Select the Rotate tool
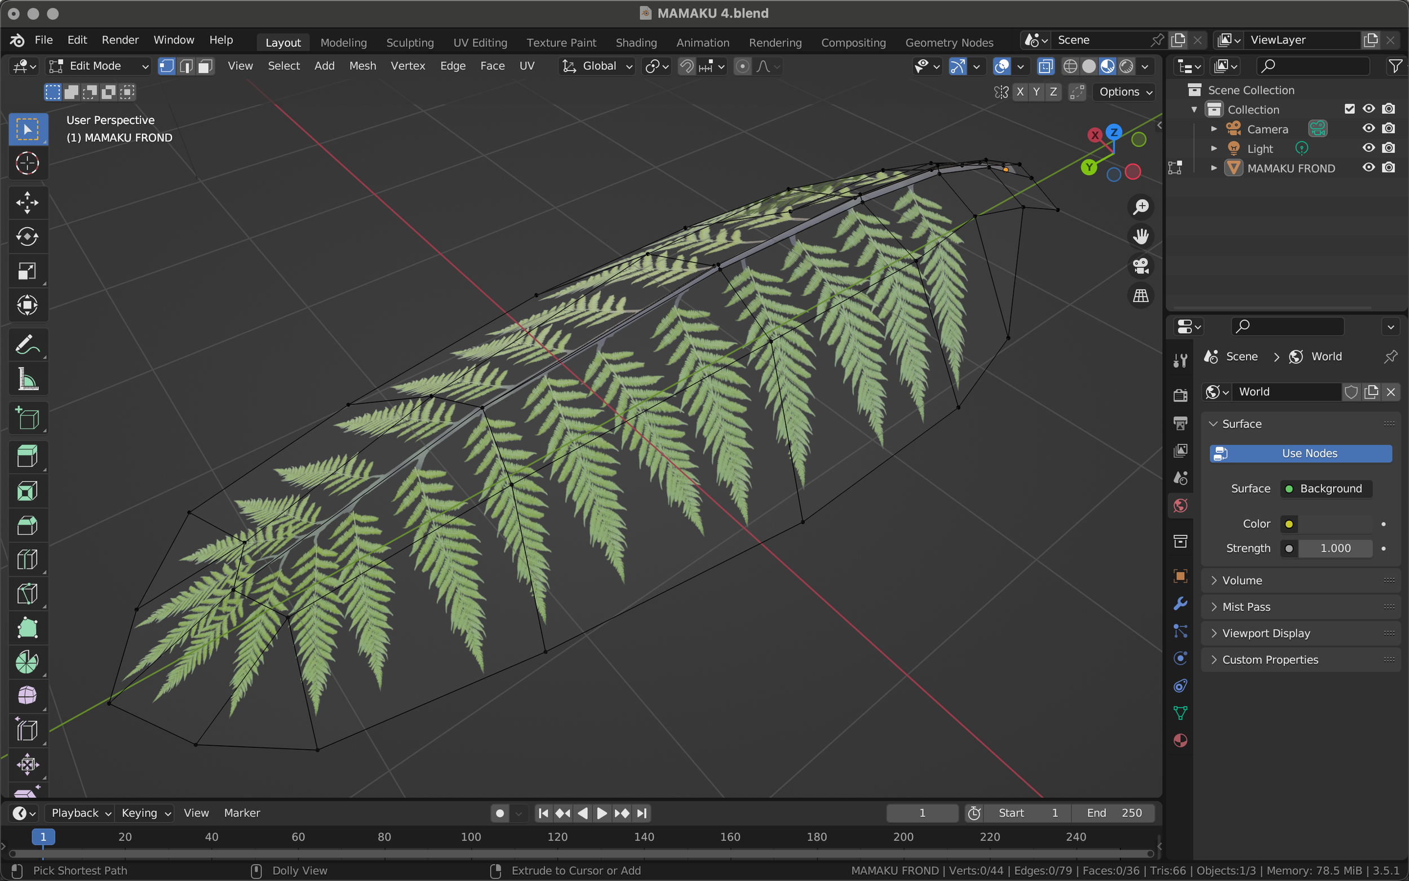Image resolution: width=1409 pixels, height=881 pixels. pyautogui.click(x=27, y=237)
